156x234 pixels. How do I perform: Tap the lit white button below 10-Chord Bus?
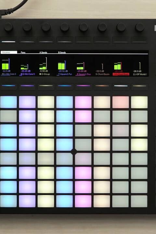point(121,86)
